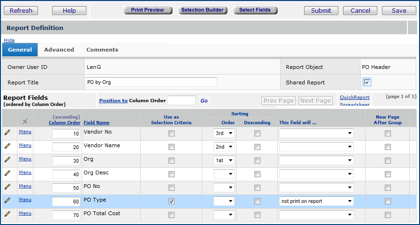The height and width of the screenshot is (225, 420).
Task: Click the pencil edit icon for PO Total Cost
Action: coord(8,214)
